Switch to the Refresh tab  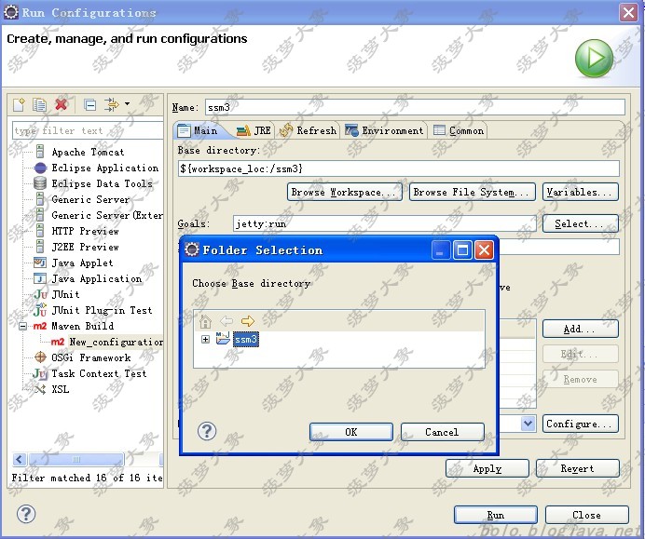tap(308, 130)
